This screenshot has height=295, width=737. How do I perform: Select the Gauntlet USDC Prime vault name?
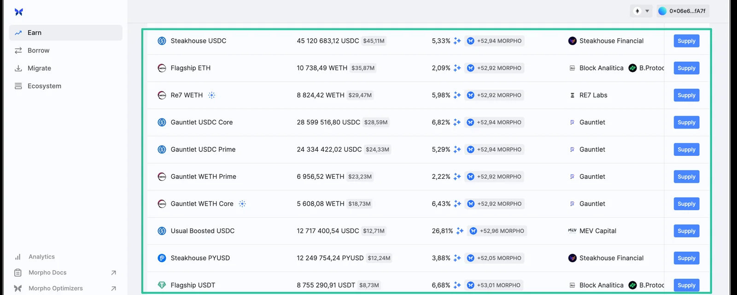click(203, 149)
